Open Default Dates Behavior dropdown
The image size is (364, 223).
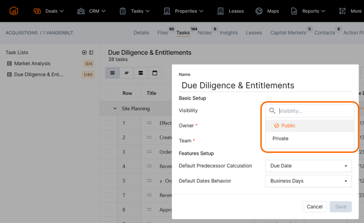coord(308,181)
